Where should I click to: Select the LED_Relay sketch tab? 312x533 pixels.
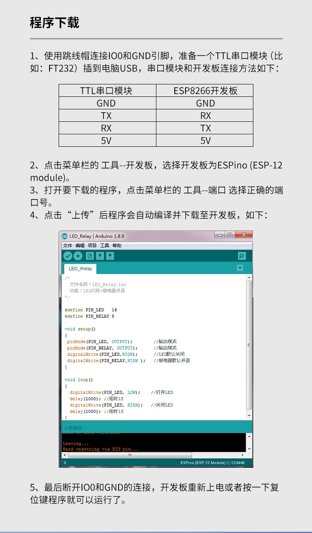pos(80,269)
